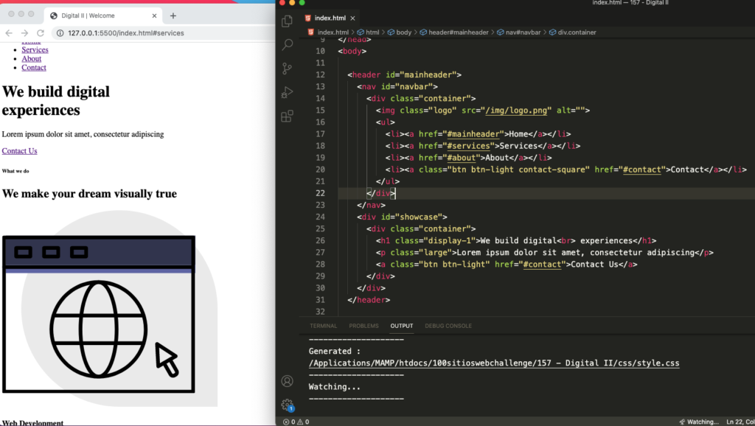
Task: Click the closing </header> tag line 31
Action: coord(369,300)
